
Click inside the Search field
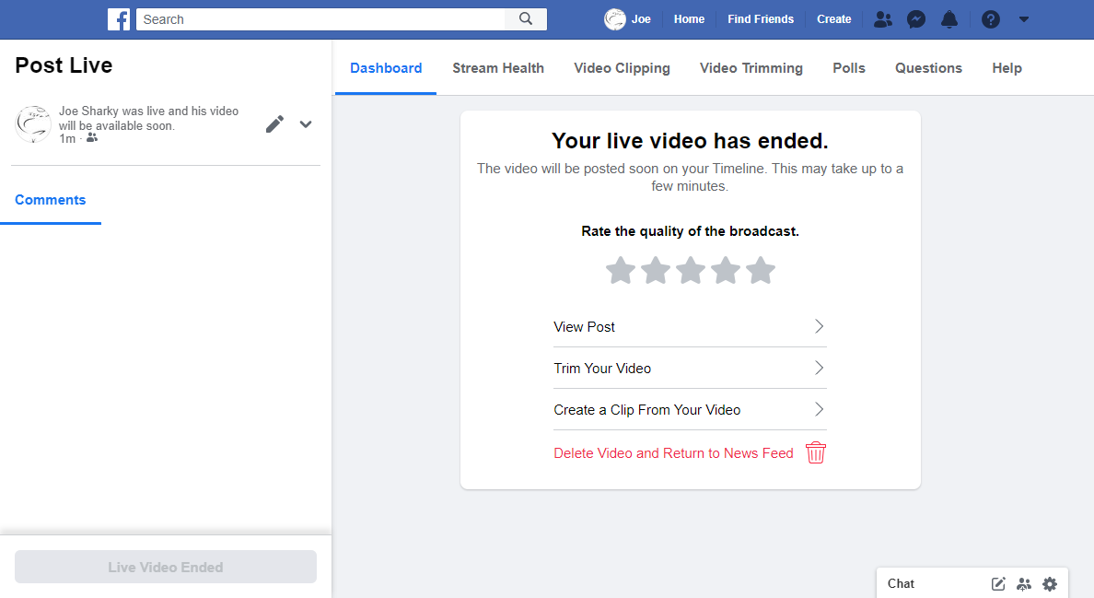tap(320, 18)
